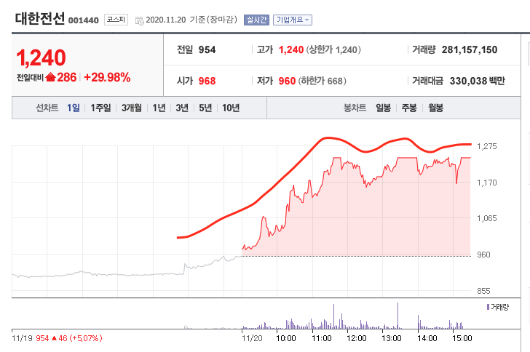
Task: Open the 기업개요 dropdown
Action: [x=293, y=20]
